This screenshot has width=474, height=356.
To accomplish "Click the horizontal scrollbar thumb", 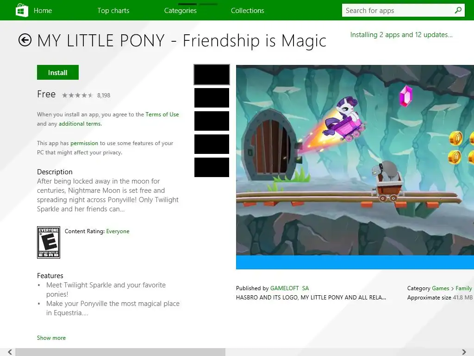I will [x=120, y=352].
